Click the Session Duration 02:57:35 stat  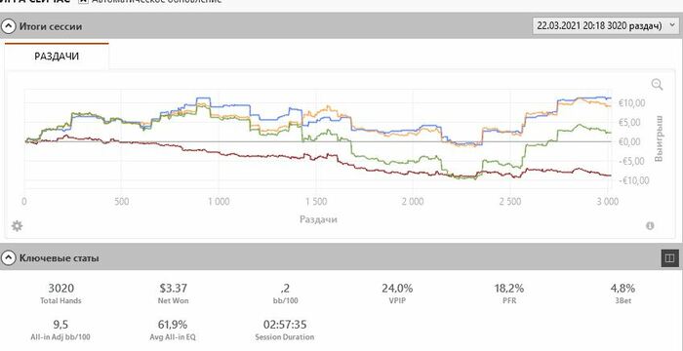click(x=285, y=330)
